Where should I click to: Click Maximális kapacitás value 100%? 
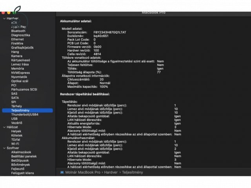click(104, 87)
